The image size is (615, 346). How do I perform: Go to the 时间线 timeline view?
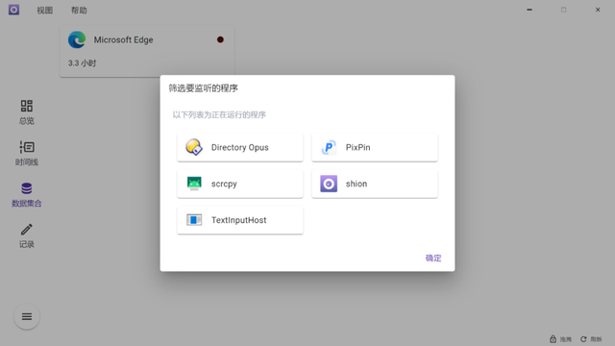(x=27, y=154)
